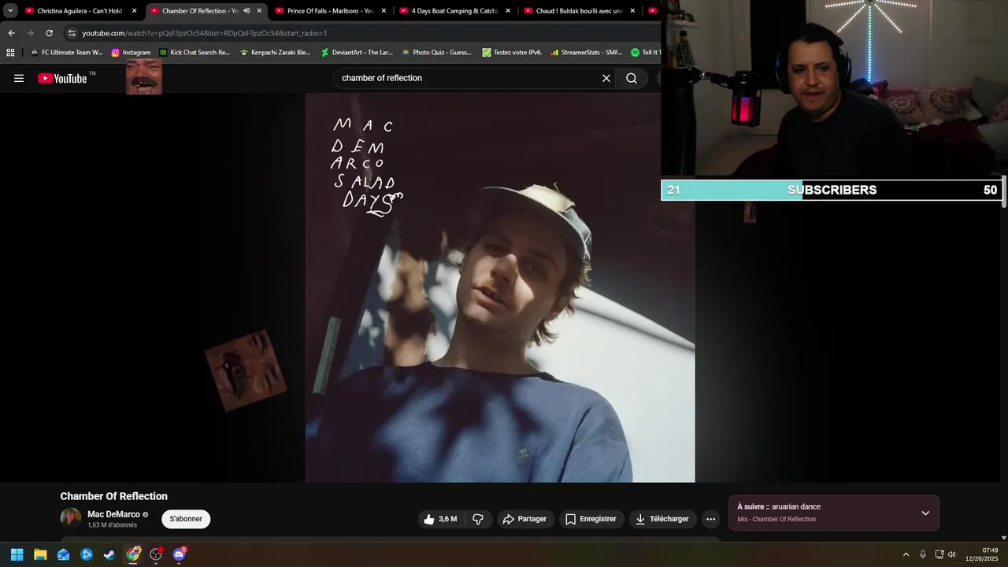Click "Mix - Chamber Of Reflection" text
This screenshot has width=1008, height=567.
[x=776, y=520]
